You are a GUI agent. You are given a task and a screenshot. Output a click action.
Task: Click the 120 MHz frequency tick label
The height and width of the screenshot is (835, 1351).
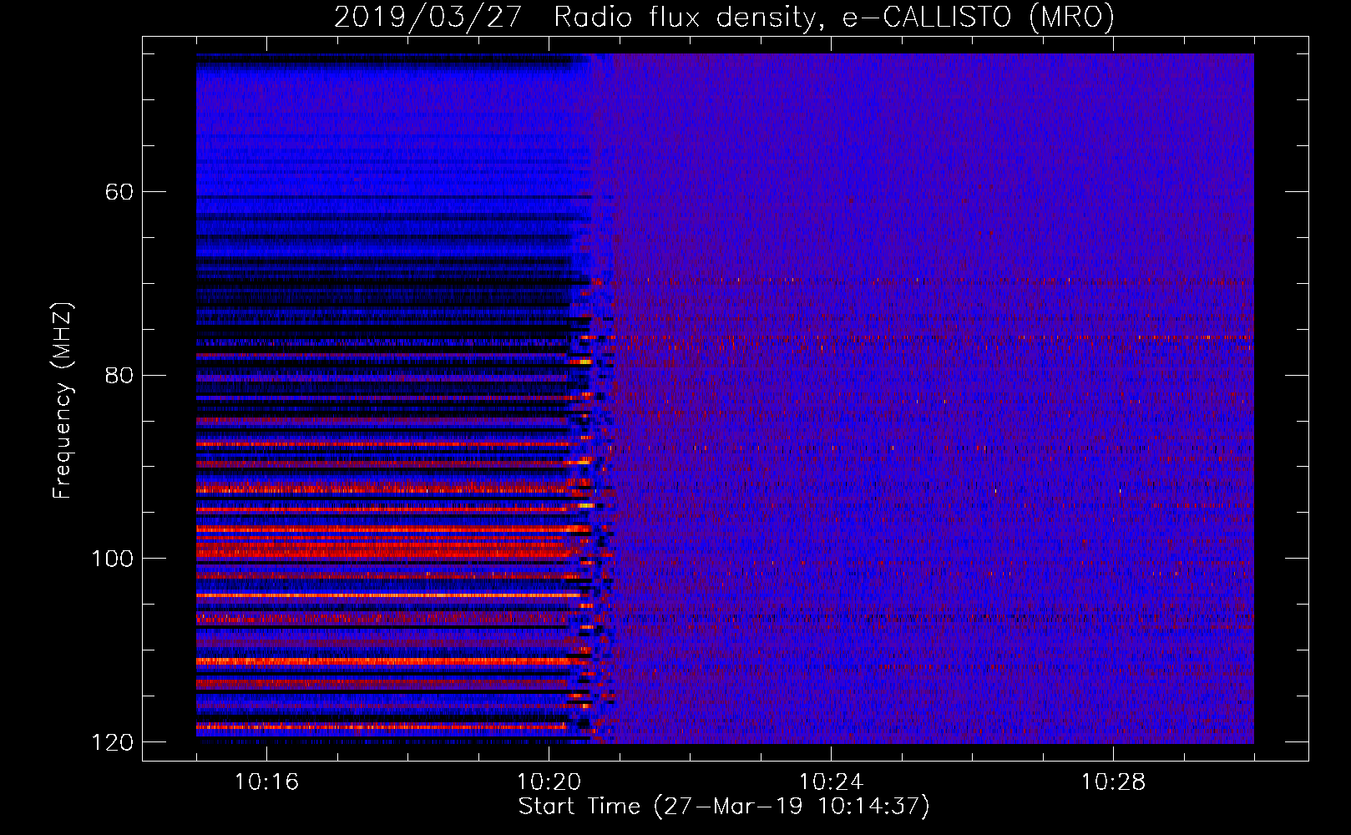(x=112, y=742)
